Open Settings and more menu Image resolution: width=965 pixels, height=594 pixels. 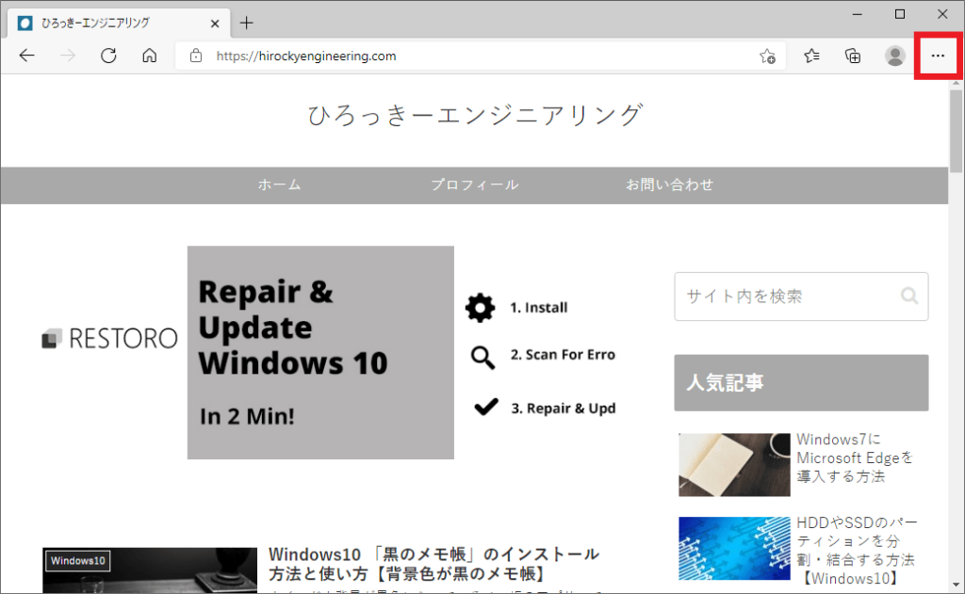(938, 56)
